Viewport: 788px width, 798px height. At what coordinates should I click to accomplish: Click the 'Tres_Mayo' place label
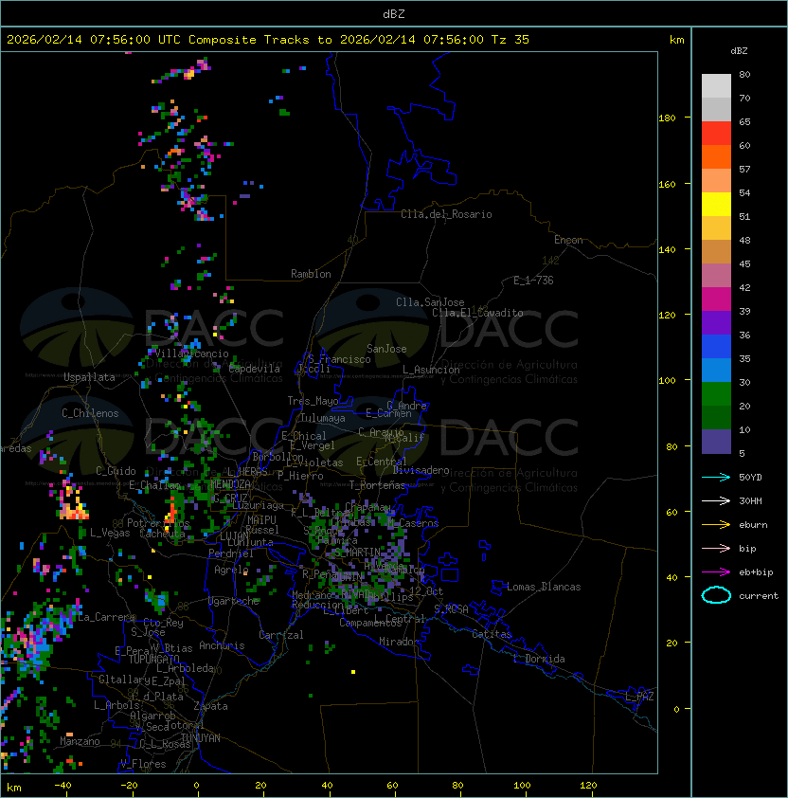coord(313,401)
